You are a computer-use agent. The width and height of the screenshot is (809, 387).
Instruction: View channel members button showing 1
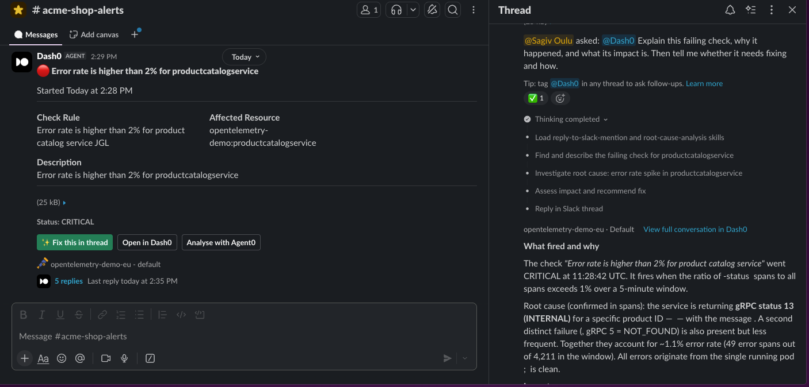coord(368,10)
